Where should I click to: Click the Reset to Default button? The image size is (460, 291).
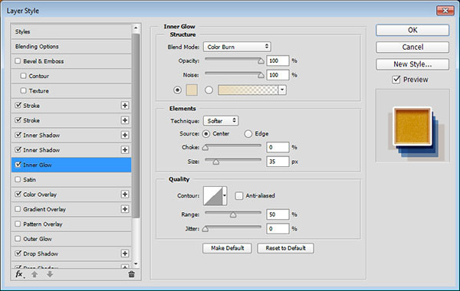click(286, 248)
